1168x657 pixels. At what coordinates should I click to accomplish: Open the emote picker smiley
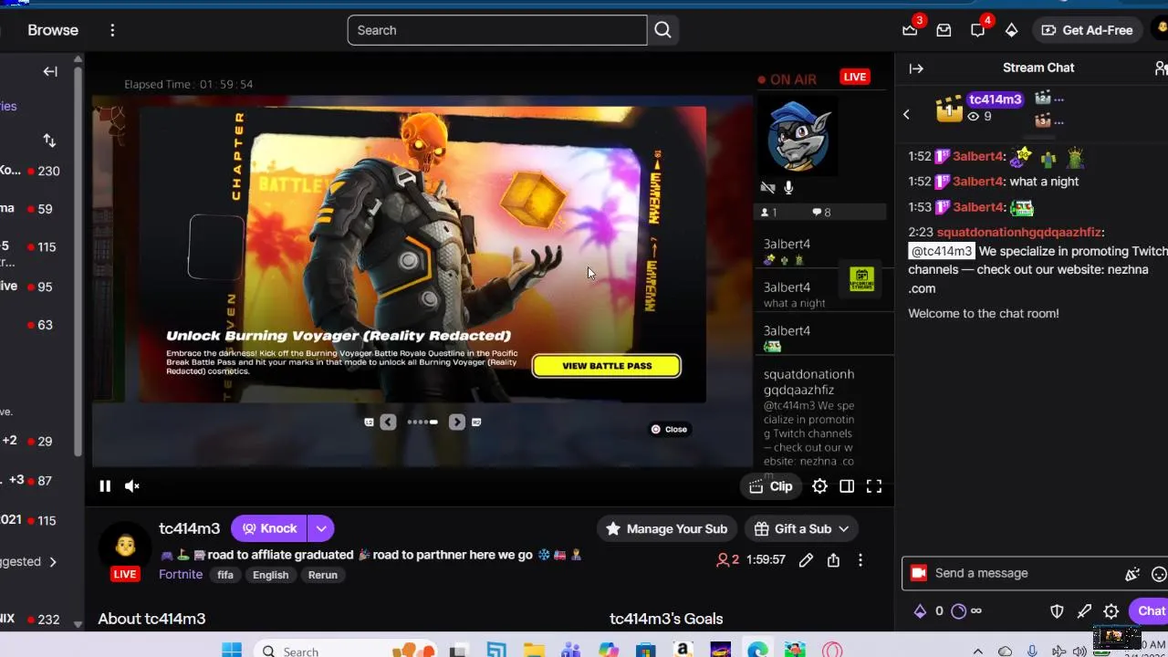[1159, 574]
